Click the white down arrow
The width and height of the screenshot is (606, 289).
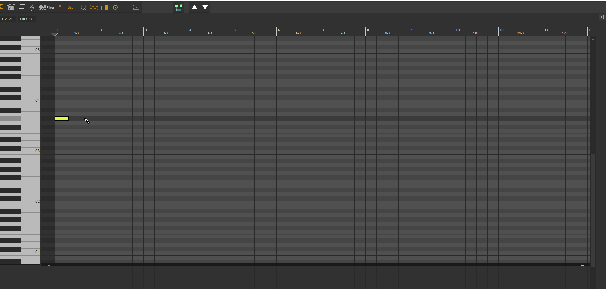(205, 7)
